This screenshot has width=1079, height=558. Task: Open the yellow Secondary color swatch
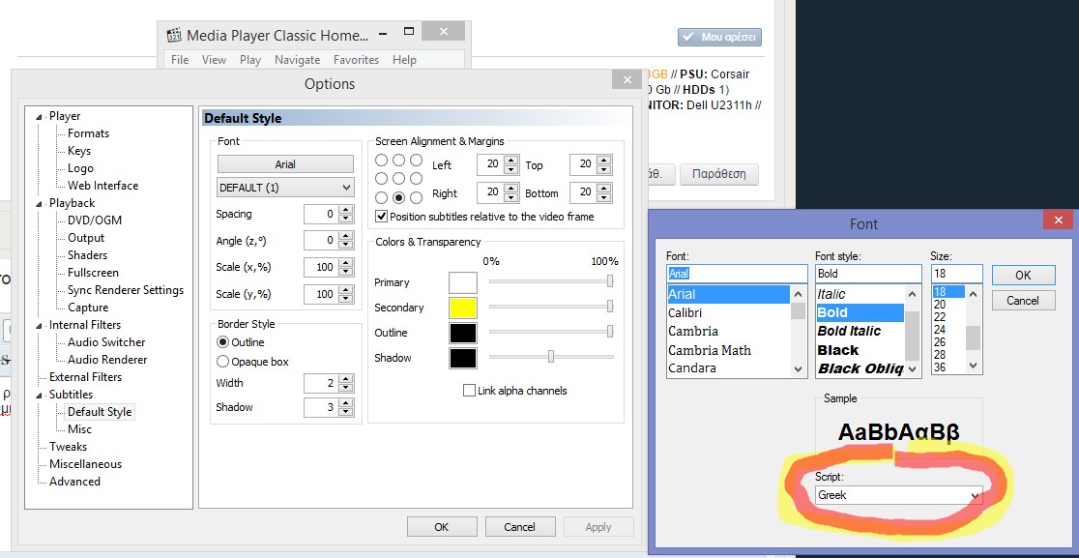point(463,308)
